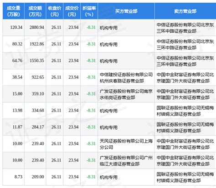
Task: Click -8.31 discount rate in the 8.73 row
Action: (x=91, y=177)
